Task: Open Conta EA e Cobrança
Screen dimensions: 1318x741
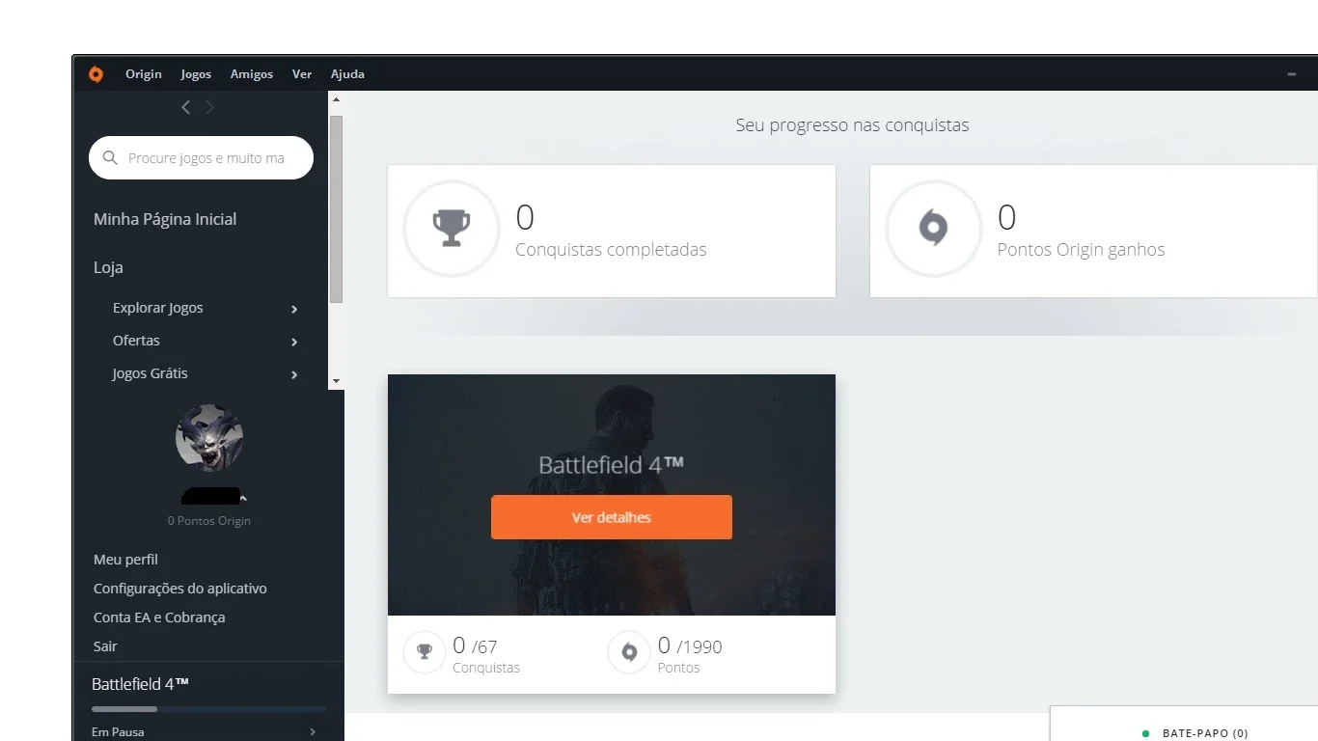Action: tap(159, 617)
